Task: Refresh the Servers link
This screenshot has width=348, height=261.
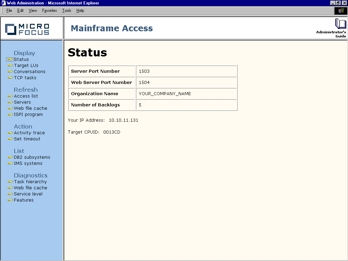Action: click(x=22, y=102)
